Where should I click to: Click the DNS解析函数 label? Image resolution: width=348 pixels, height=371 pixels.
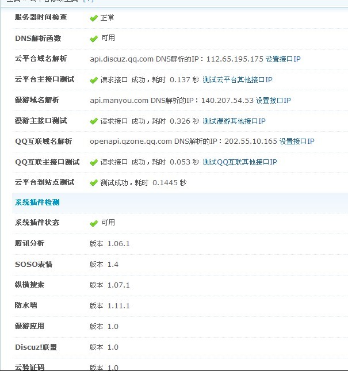click(38, 38)
